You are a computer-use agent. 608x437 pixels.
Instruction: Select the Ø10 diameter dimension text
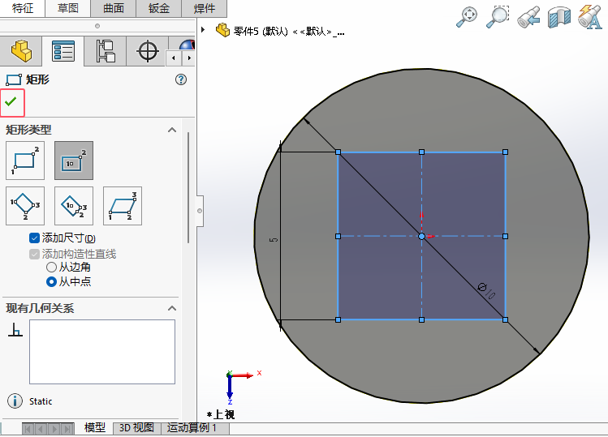pyautogui.click(x=486, y=291)
